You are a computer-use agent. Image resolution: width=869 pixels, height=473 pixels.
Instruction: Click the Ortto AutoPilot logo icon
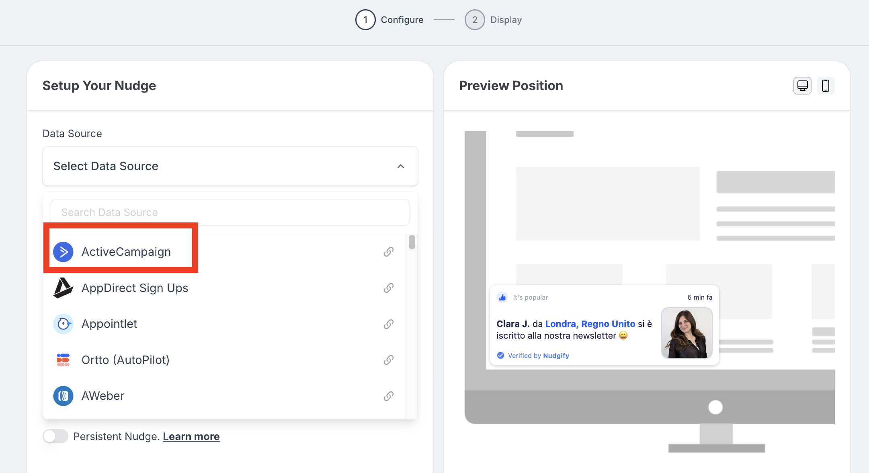coord(63,360)
